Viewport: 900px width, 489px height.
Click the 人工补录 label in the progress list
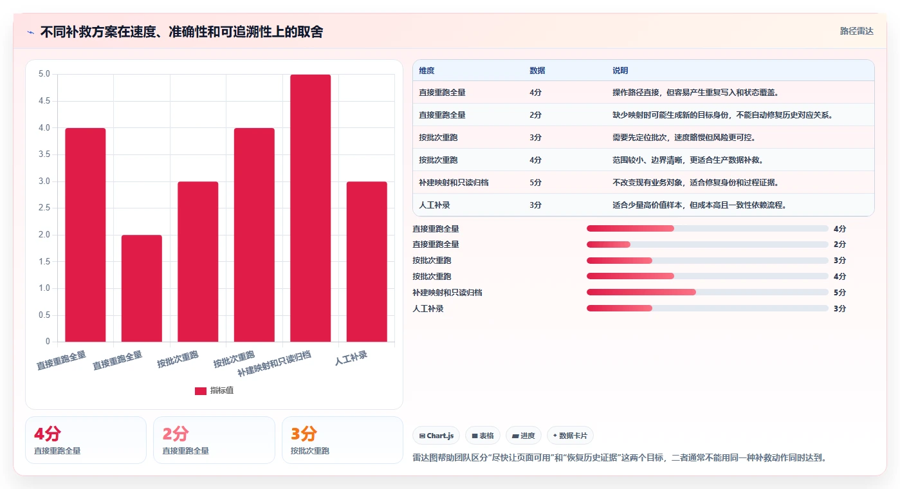coord(428,309)
